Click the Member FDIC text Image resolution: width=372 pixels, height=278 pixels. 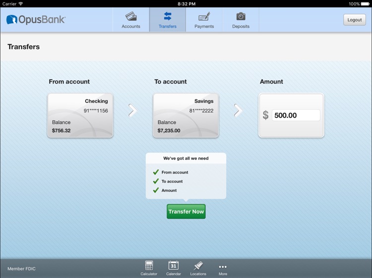coord(21,269)
